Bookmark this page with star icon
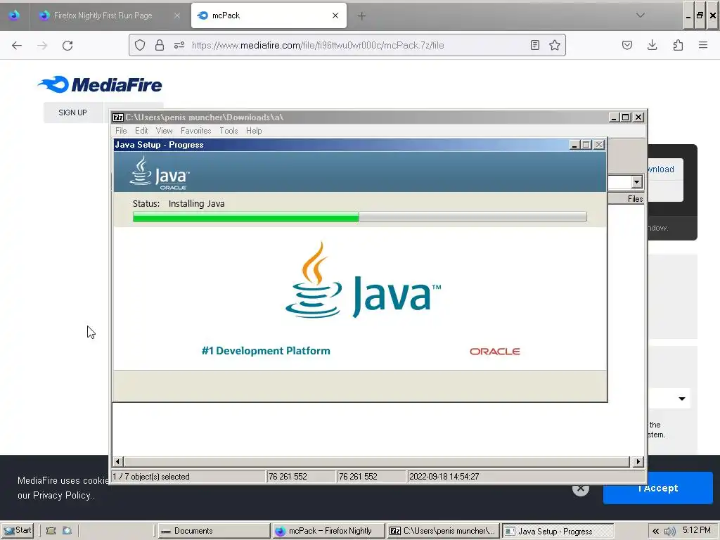720x540 pixels. (x=555, y=45)
